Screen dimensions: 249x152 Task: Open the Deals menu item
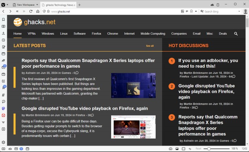pos(223,33)
